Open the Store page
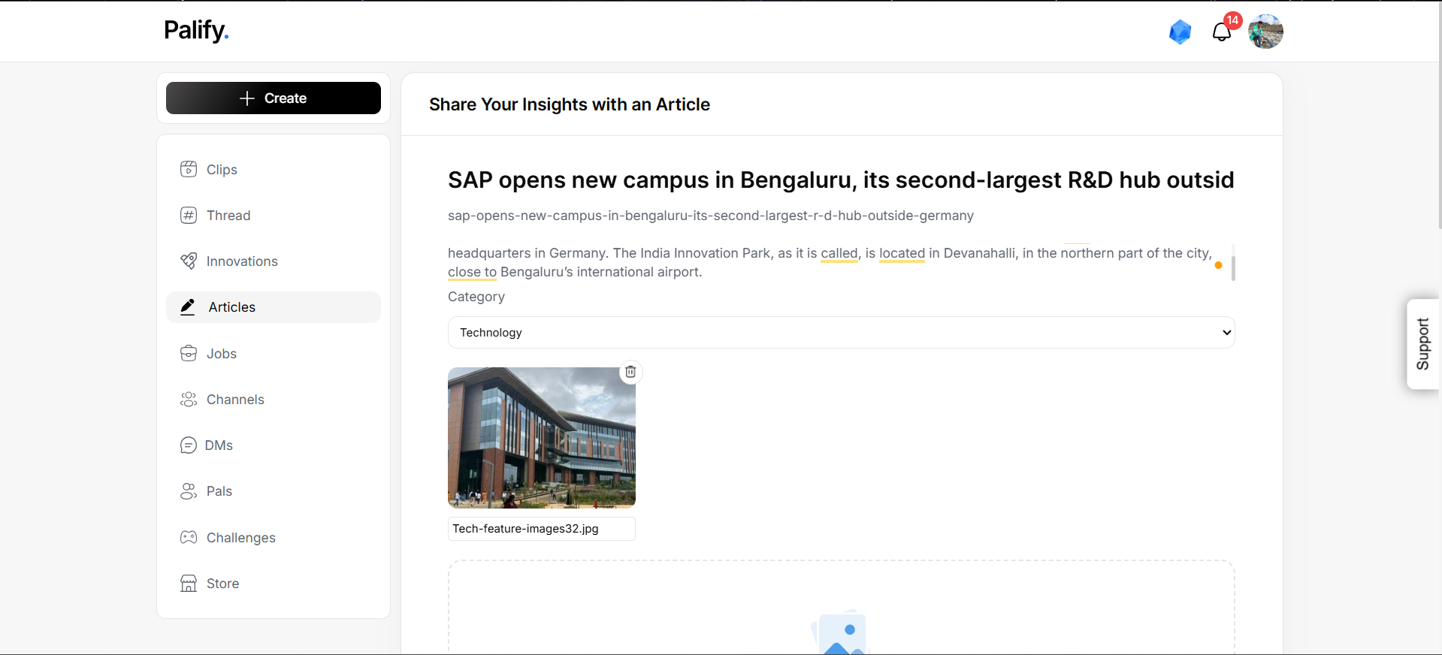 [x=222, y=584]
